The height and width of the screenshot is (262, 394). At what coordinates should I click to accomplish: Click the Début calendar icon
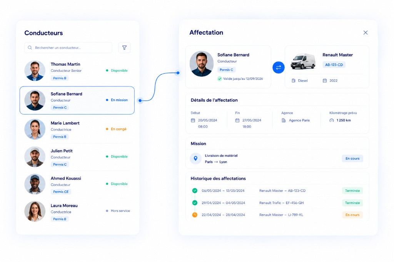[x=193, y=121]
